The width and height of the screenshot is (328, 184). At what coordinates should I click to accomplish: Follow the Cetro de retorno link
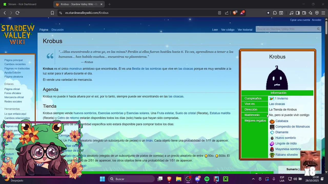(x=68, y=118)
